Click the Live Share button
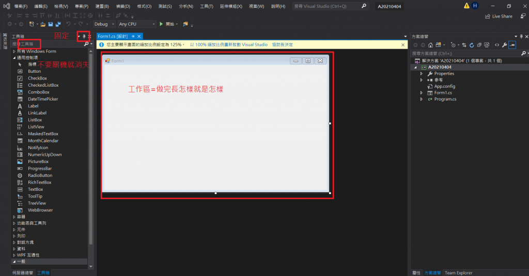529x276 pixels. [x=499, y=16]
